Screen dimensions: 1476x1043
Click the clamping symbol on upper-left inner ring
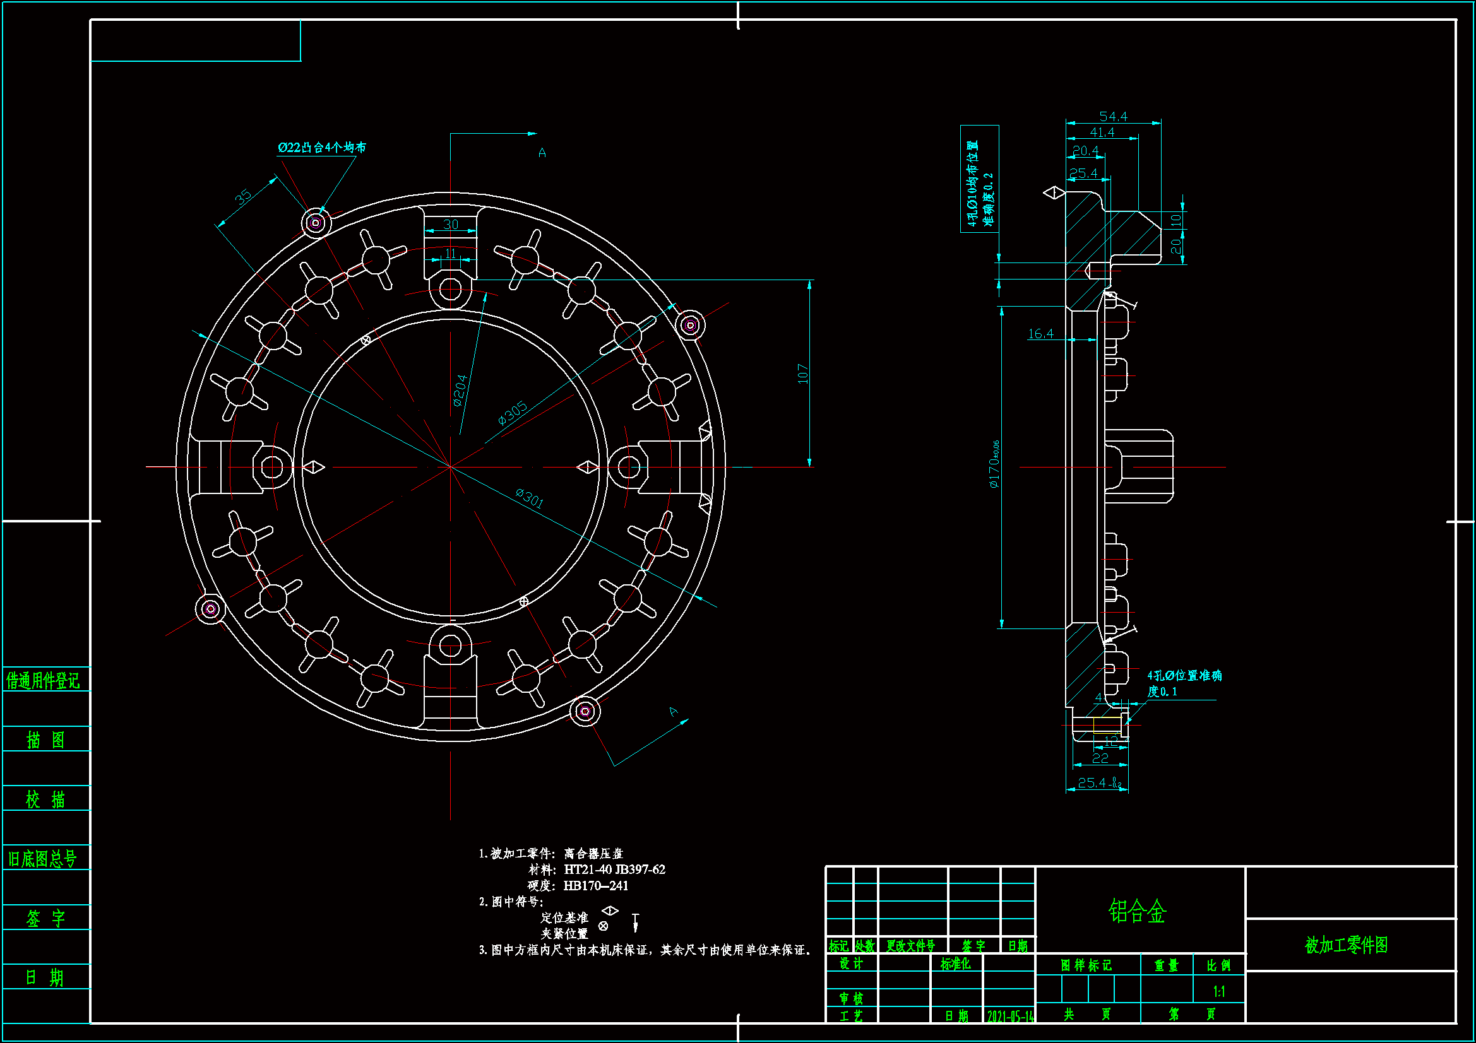point(366,340)
